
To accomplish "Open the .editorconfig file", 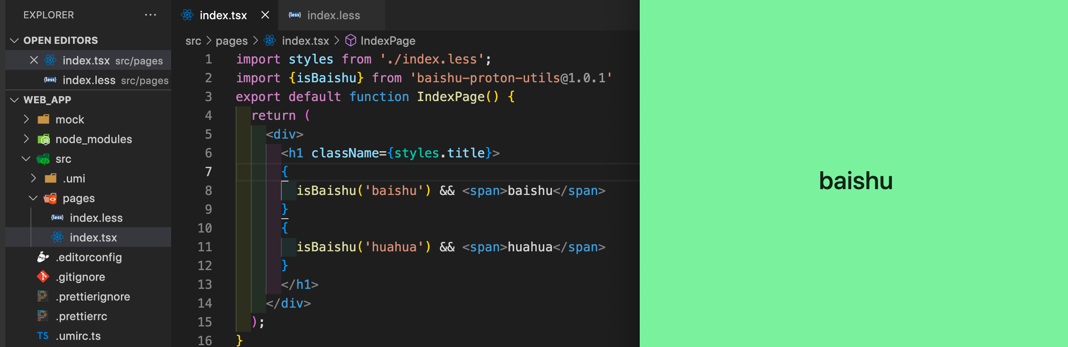I will [x=89, y=257].
